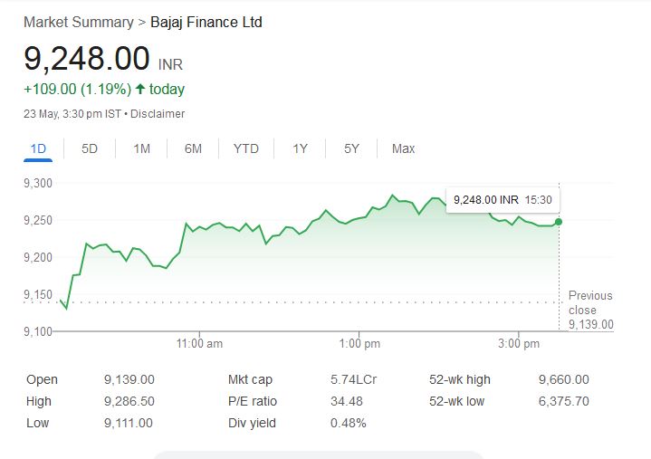Click the High value 9,286.50
Image resolution: width=651 pixels, height=459 pixels.
tap(129, 401)
